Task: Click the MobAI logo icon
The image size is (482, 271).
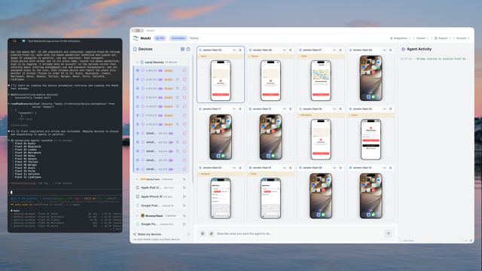Action: [x=136, y=38]
